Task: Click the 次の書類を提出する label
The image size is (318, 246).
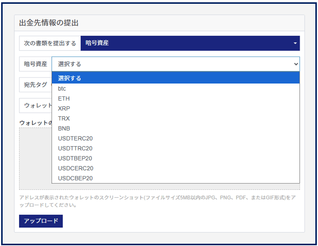Action: click(50, 43)
